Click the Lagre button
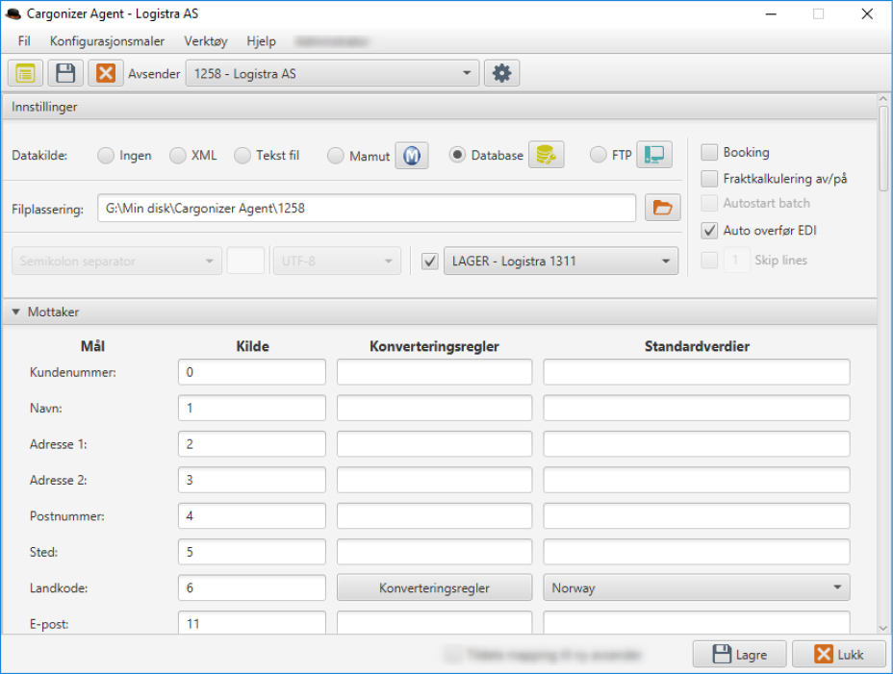The height and width of the screenshot is (674, 893). point(739,654)
